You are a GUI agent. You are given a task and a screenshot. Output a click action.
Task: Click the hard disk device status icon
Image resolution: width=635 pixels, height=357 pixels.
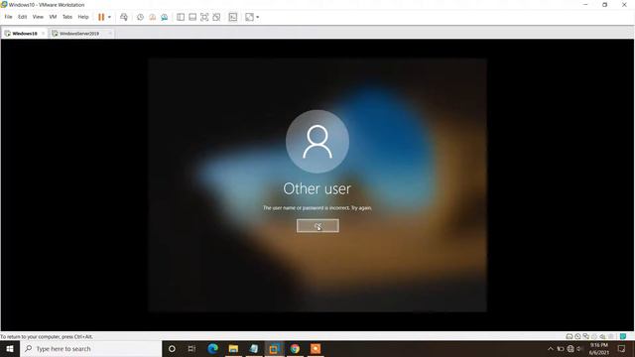point(569,336)
